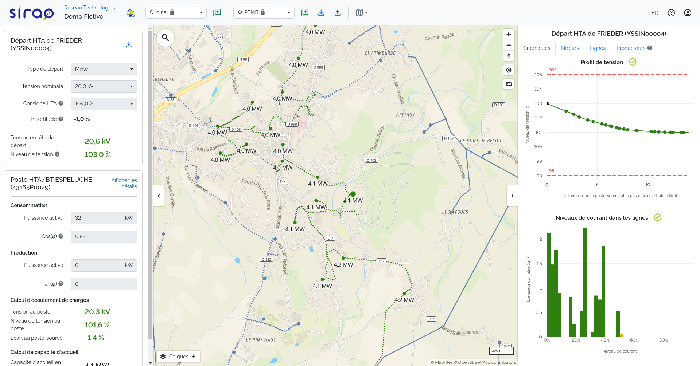Click Profil de tension validation checkmark
Image resolution: width=700 pixels, height=366 pixels.
[633, 62]
